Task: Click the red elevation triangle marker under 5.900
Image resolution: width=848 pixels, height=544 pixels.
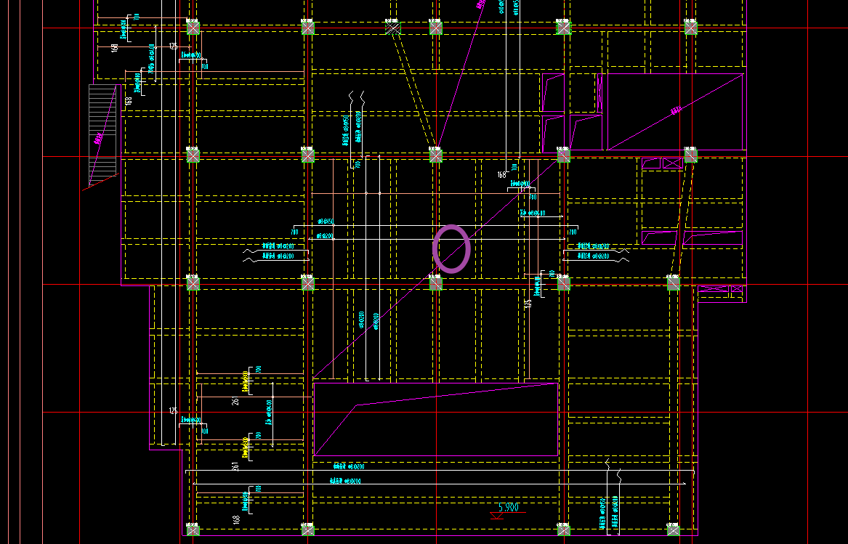Action: click(x=497, y=516)
